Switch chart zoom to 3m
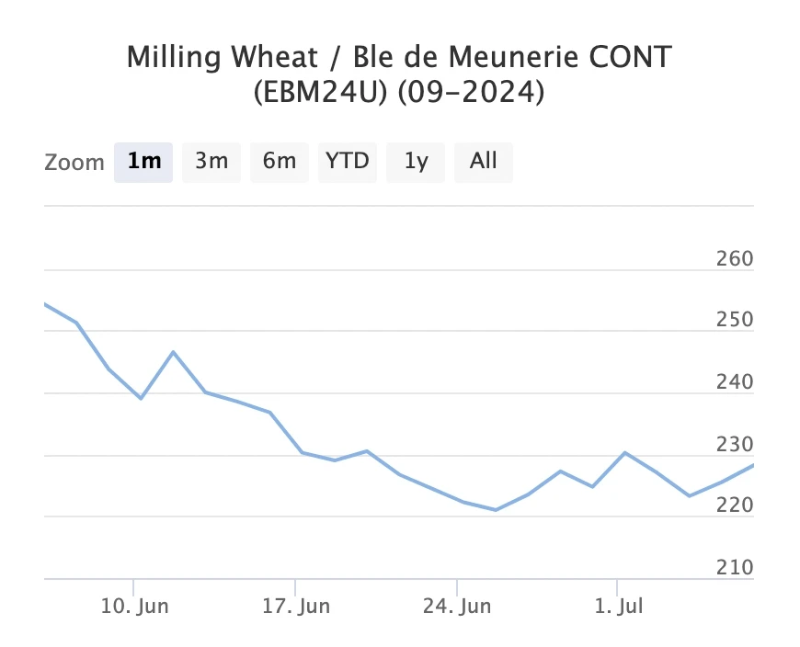This screenshot has height=647, width=800. point(211,162)
